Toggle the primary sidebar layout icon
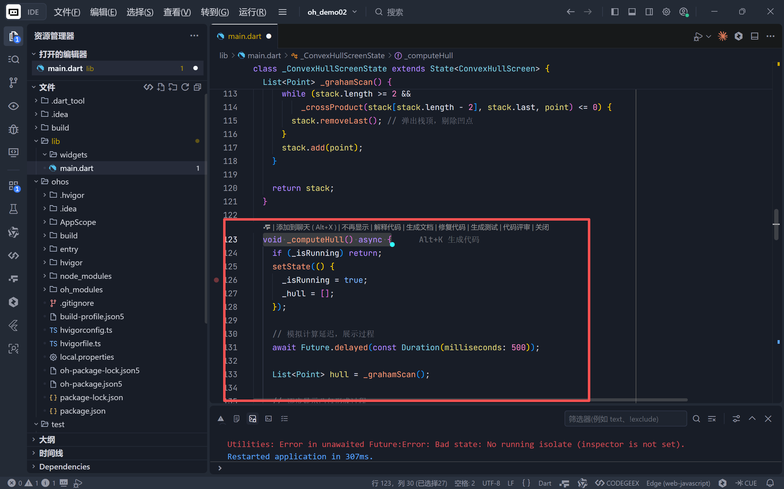This screenshot has height=489, width=784. (615, 12)
